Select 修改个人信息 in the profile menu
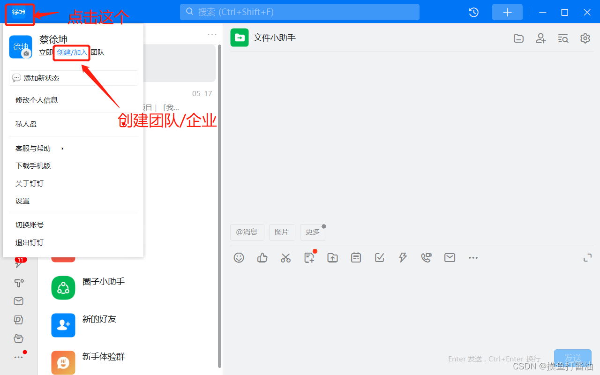 73,100
